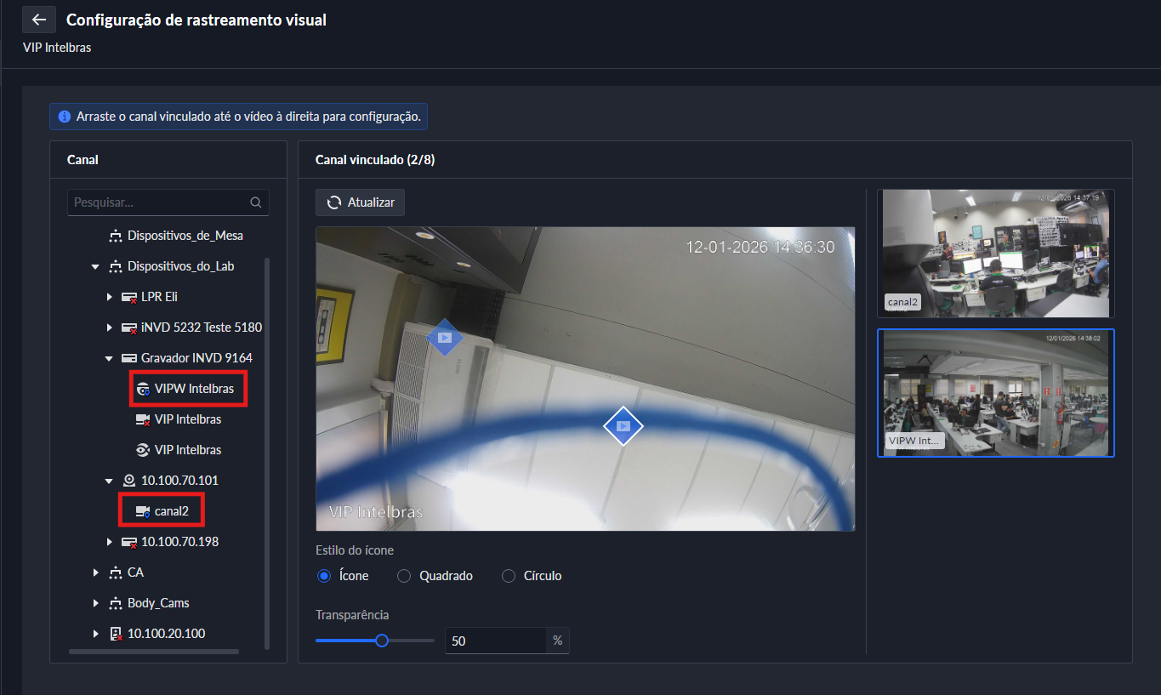This screenshot has height=695, width=1161.
Task: Expand the Body_Cams group
Action: click(x=95, y=603)
